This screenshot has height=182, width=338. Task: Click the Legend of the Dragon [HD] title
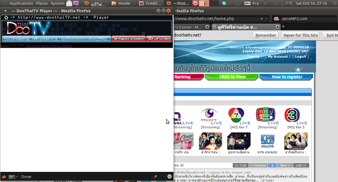pyautogui.click(x=230, y=172)
